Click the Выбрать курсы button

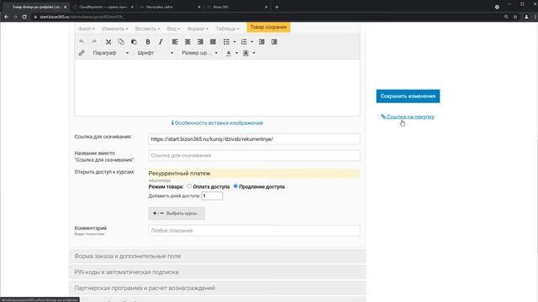tap(177, 213)
